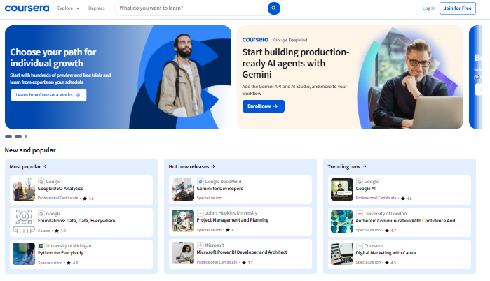The height and width of the screenshot is (281, 490).
Task: Click the University of Michigan logo icon
Action: [41, 246]
